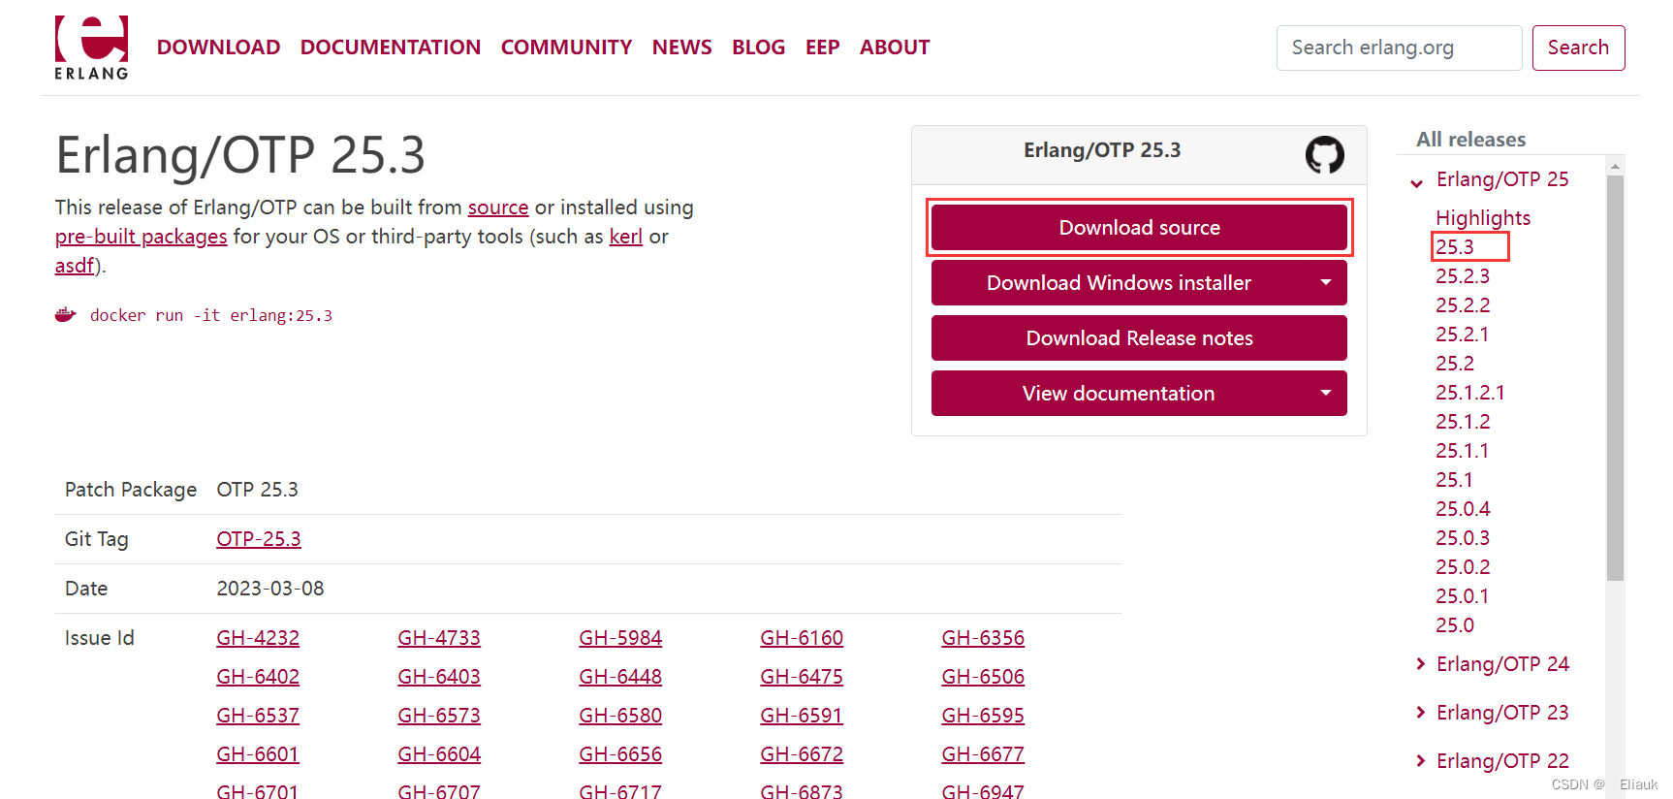The height and width of the screenshot is (799, 1673).
Task: Select release 25.2 in the sidebar
Action: tap(1455, 364)
